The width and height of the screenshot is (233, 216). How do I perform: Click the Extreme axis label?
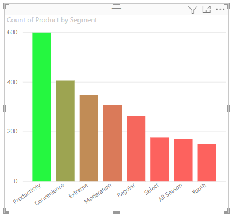(x=78, y=191)
